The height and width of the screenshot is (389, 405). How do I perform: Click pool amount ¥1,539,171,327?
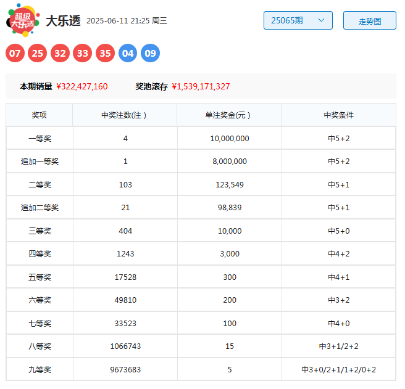pos(201,86)
